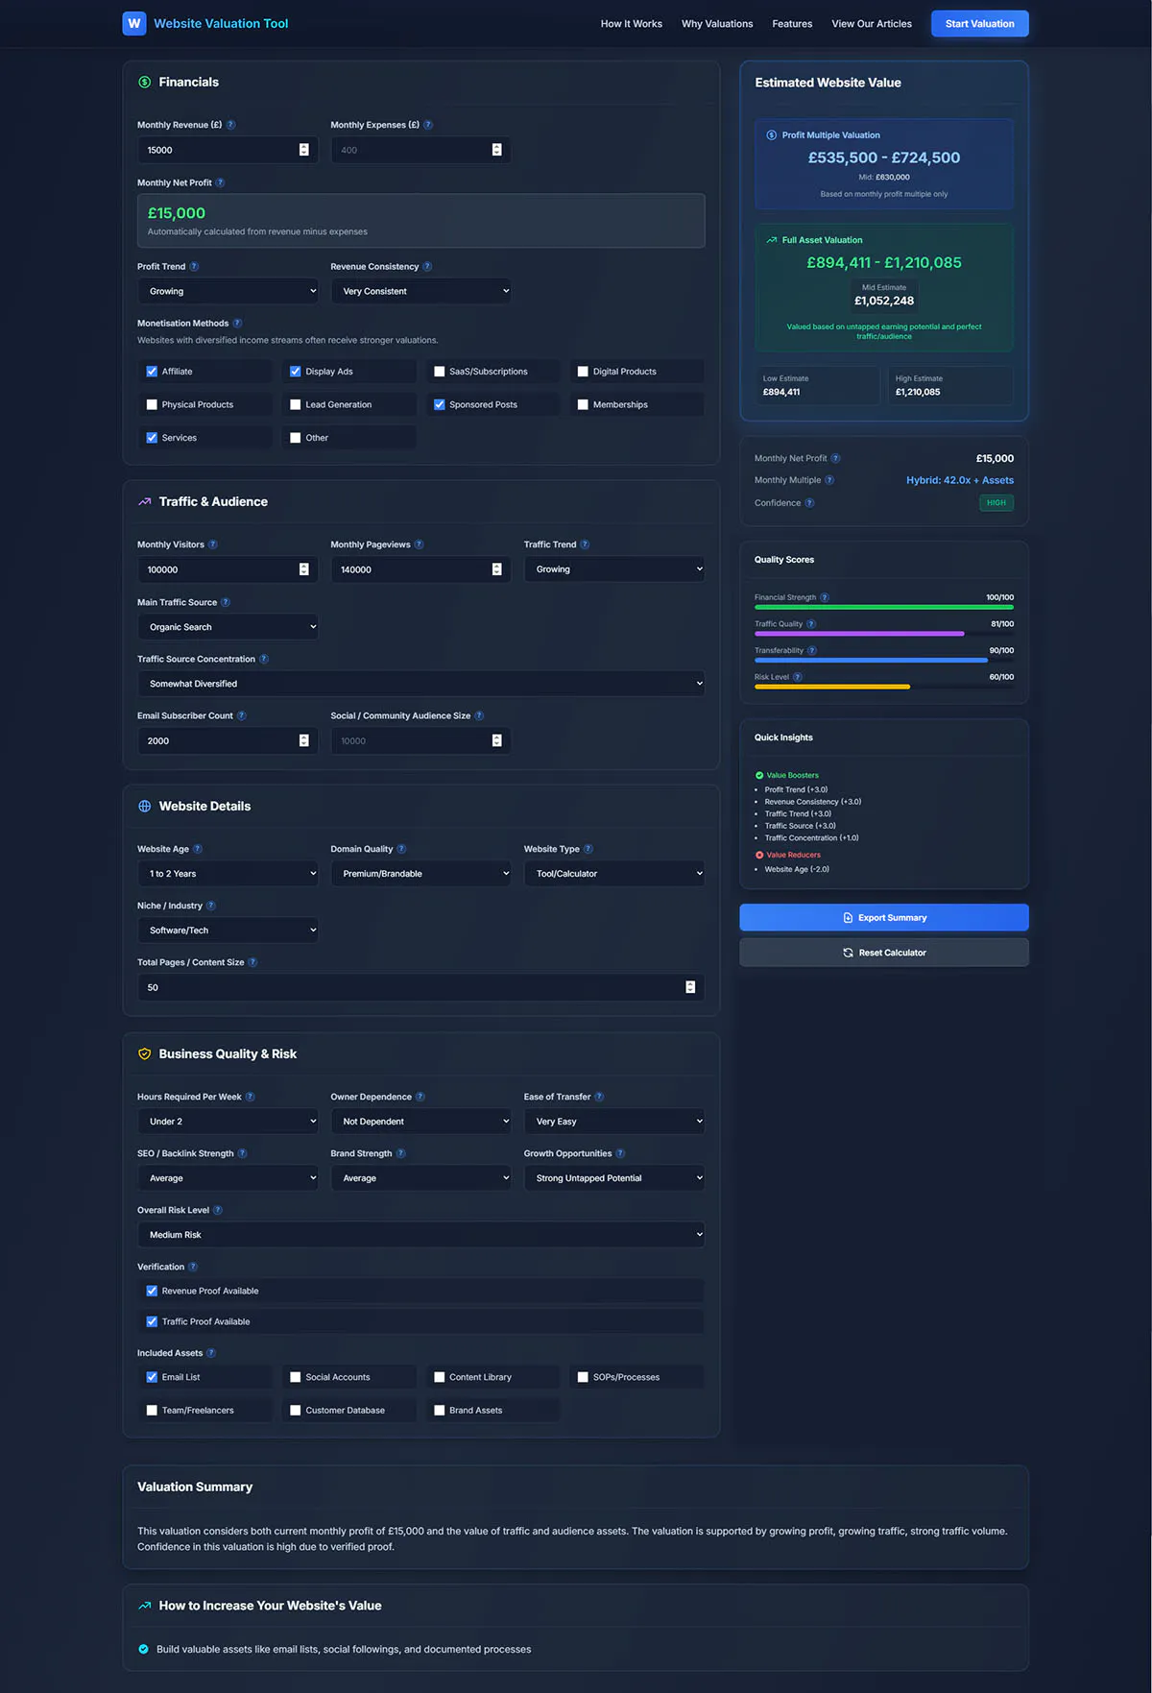Click the Total Pages / Content Size field
Image resolution: width=1152 pixels, height=1693 pixels.
pos(421,987)
